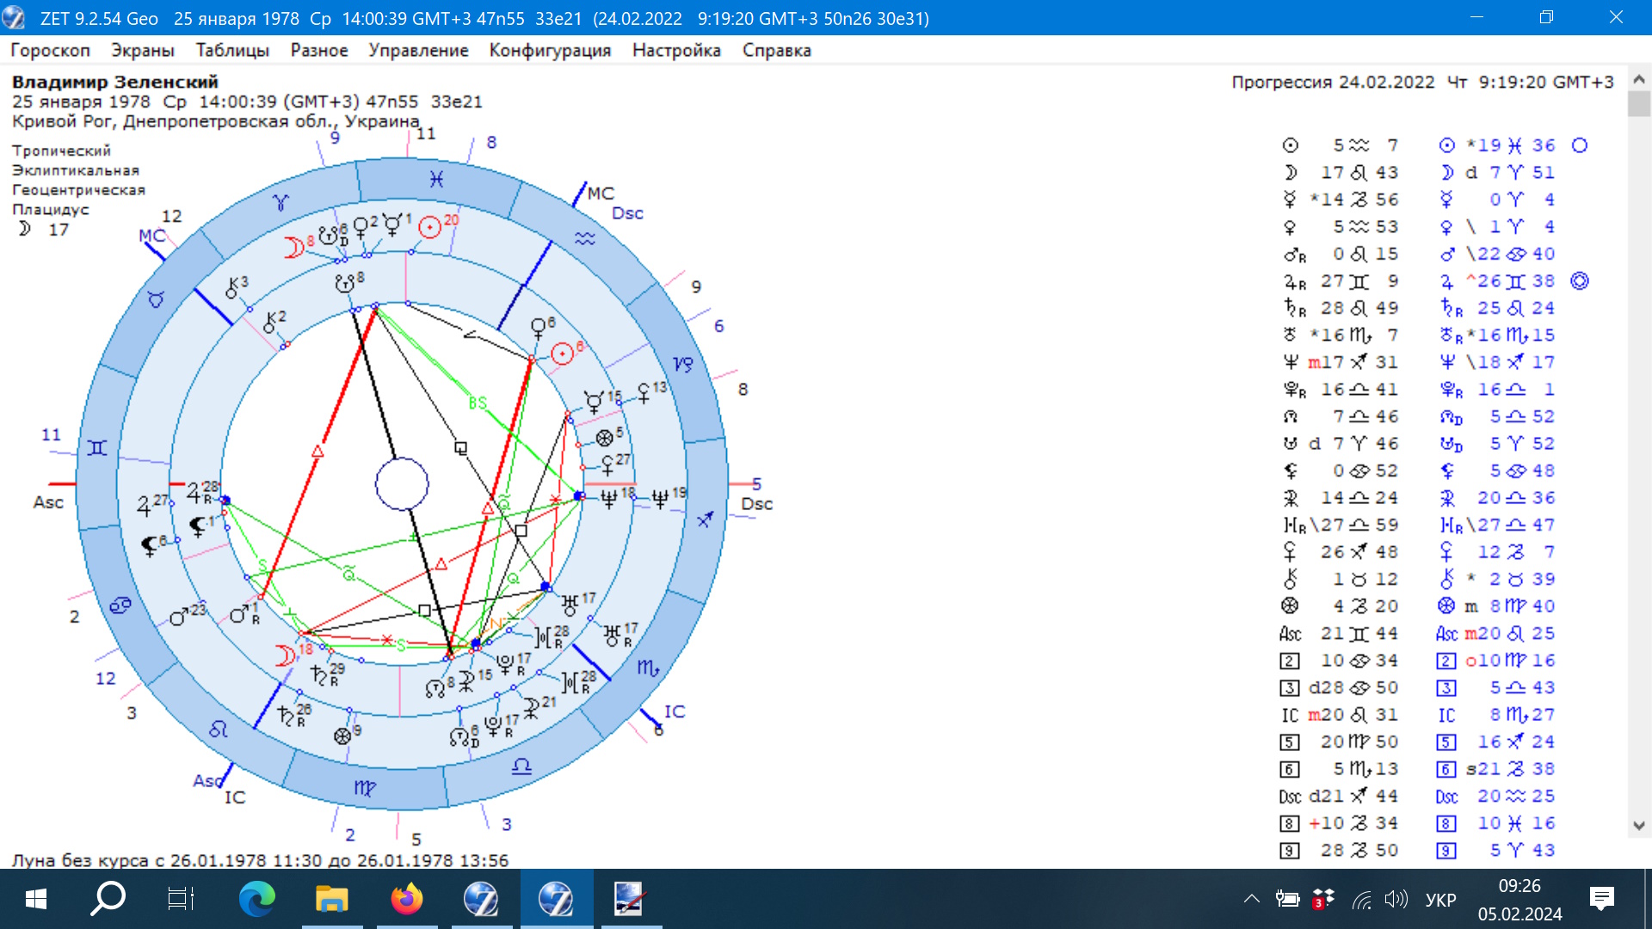Viewport: 1652px width, 929px height.
Task: Click the Настройка menu item
Action: click(x=676, y=50)
